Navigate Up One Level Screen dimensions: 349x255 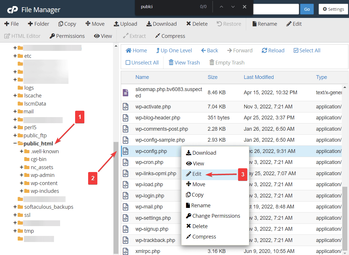(174, 51)
